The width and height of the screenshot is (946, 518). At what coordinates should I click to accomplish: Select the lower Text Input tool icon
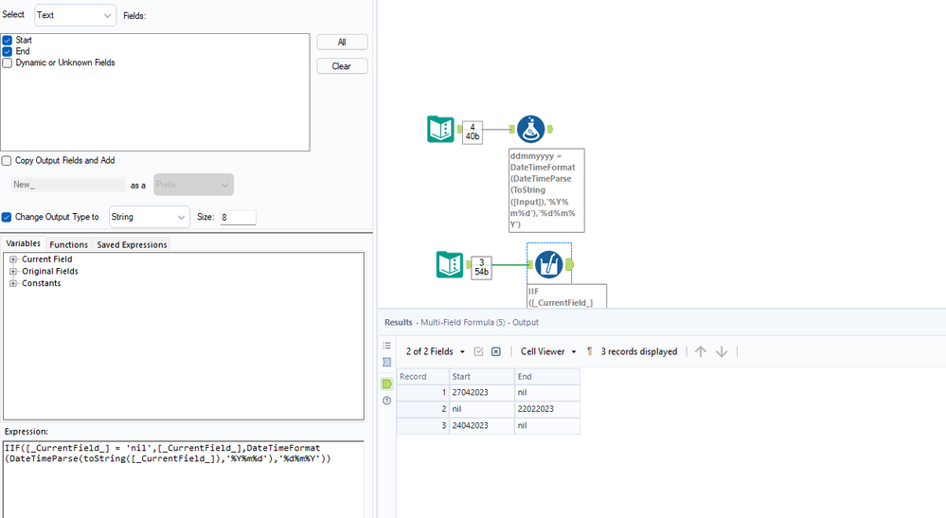click(450, 265)
